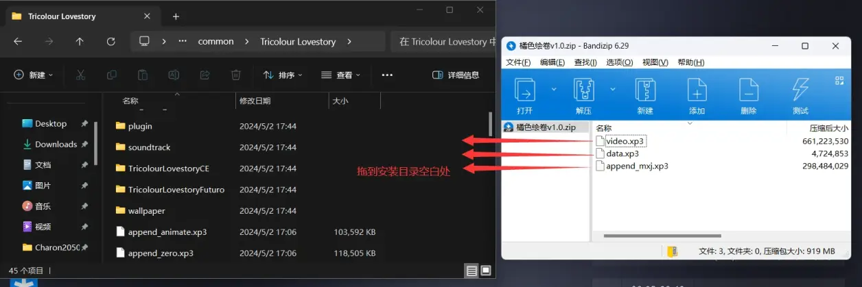Click the Copy icon in Explorer toolbar

pyautogui.click(x=112, y=75)
